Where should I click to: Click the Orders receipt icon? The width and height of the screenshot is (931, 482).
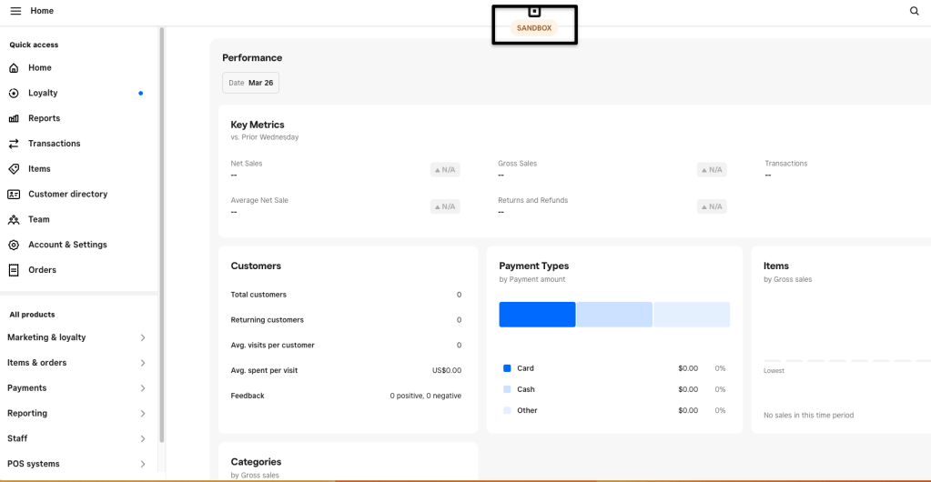[14, 270]
